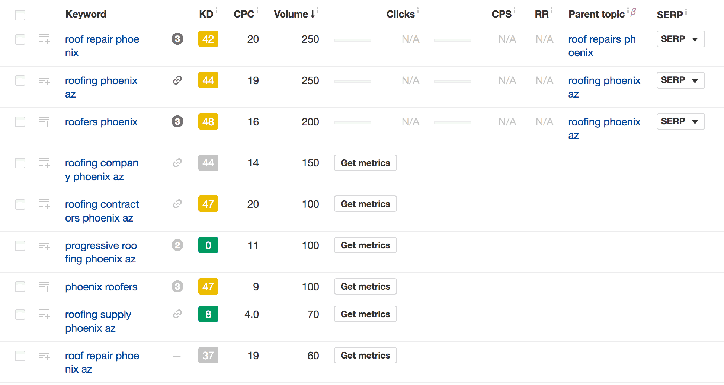The width and height of the screenshot is (724, 385).
Task: Open Volume info tooltip icon
Action: (318, 10)
